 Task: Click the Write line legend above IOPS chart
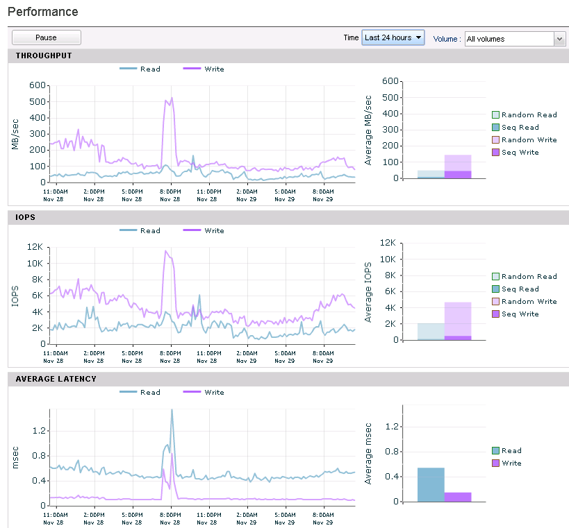pyautogui.click(x=204, y=230)
